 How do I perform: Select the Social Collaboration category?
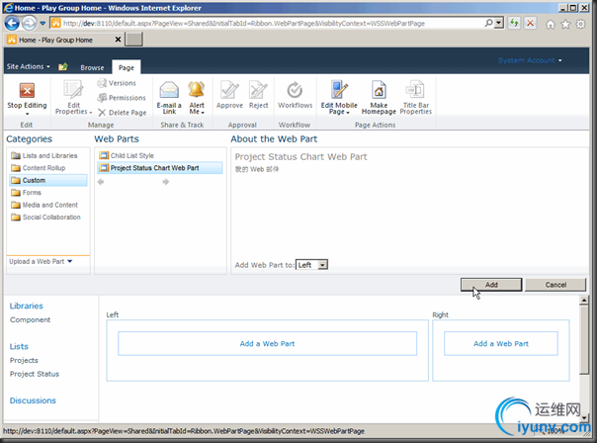(x=46, y=218)
